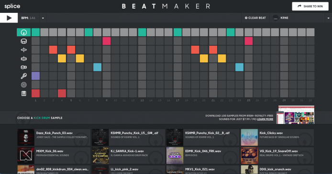
Task: Click the BPM value 146
Action: pyautogui.click(x=33, y=18)
